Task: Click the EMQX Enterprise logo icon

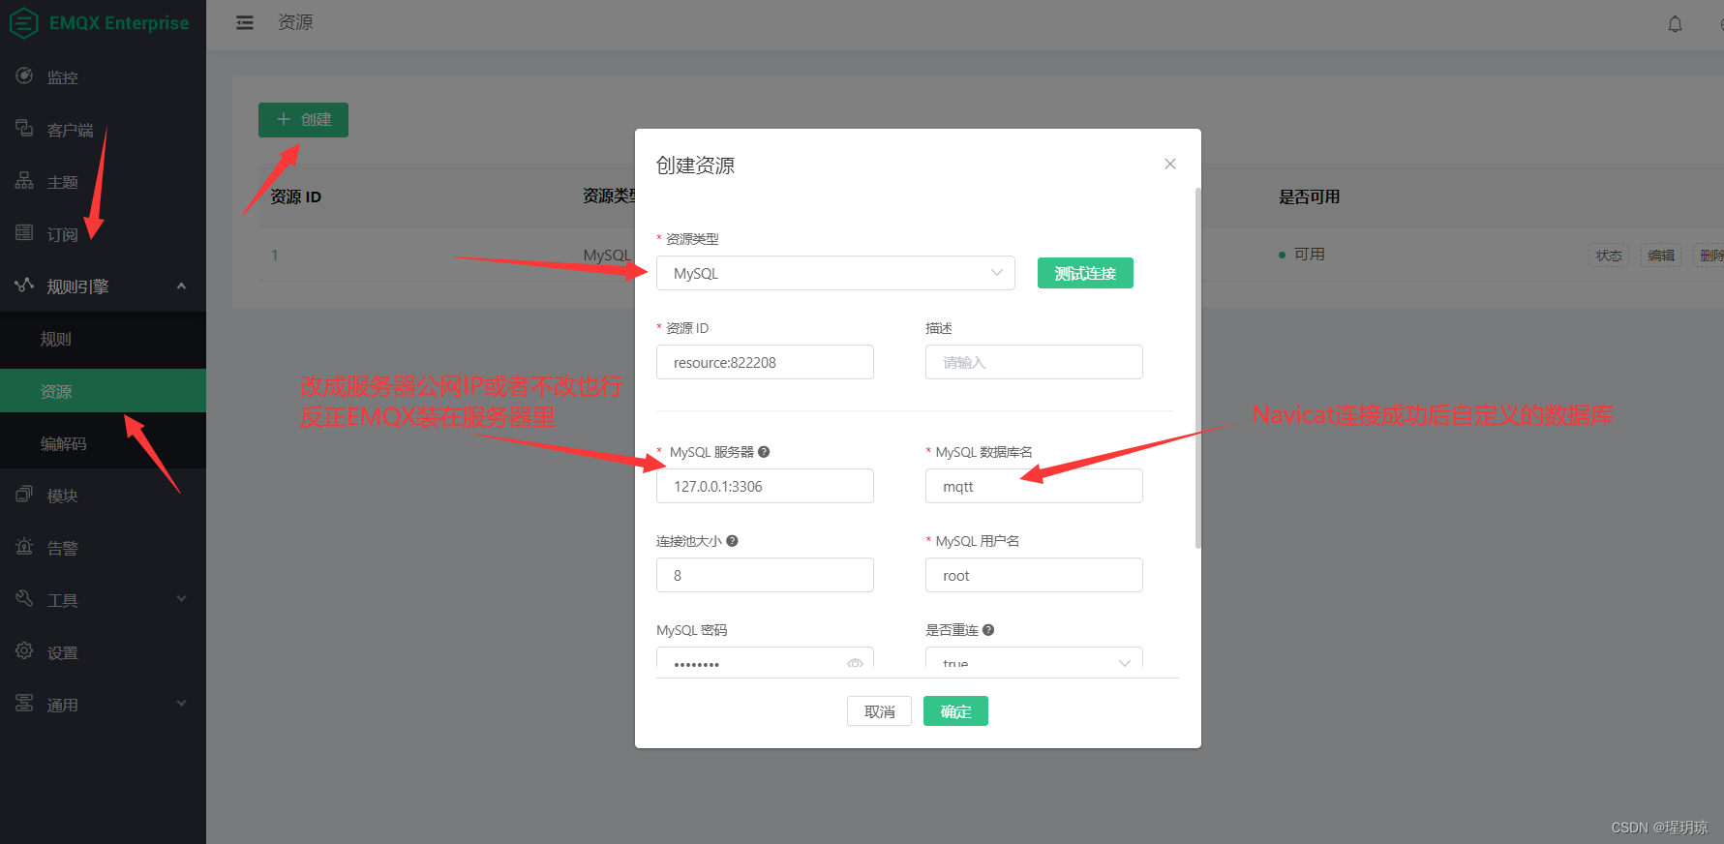Action: (23, 22)
